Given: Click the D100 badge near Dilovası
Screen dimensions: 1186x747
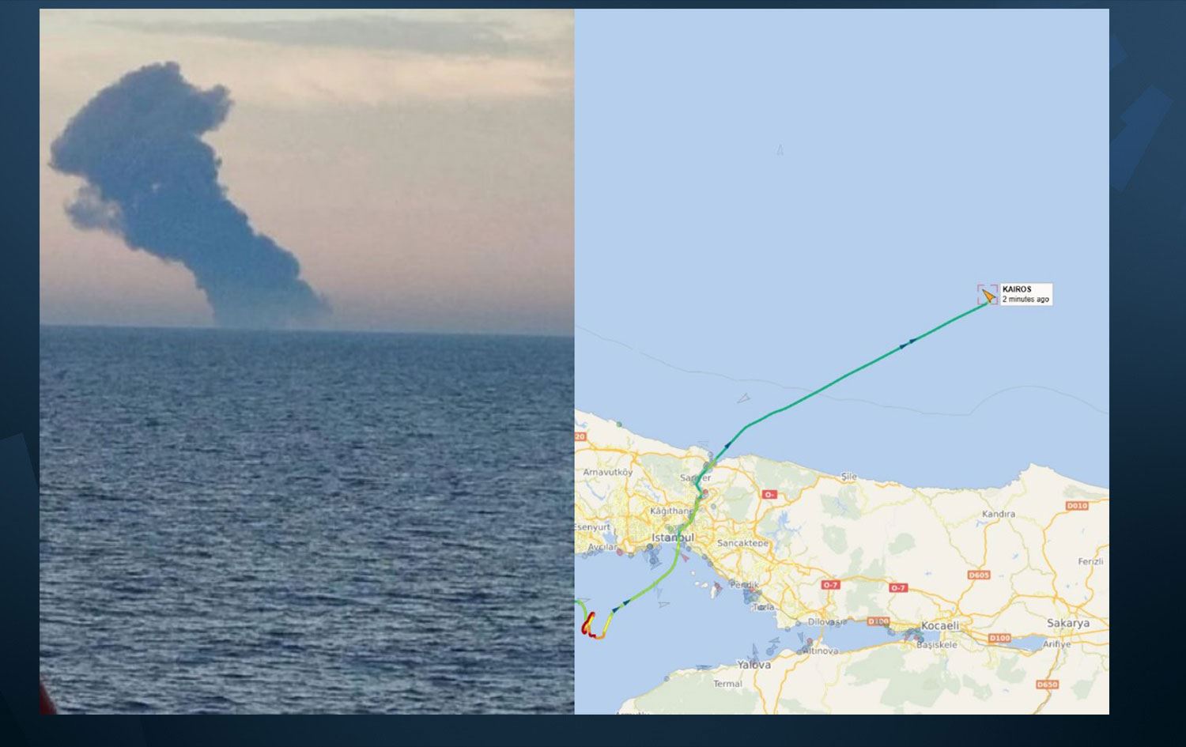Looking at the screenshot, I should point(878,621).
